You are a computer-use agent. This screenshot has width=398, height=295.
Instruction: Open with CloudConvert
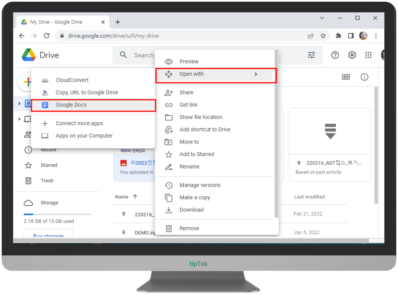point(93,80)
